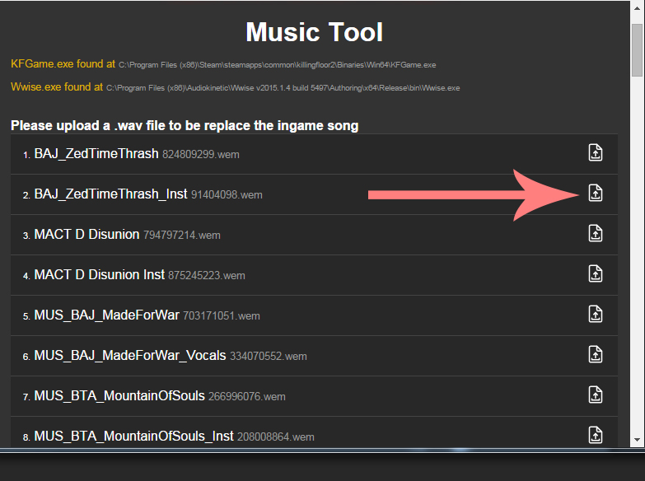Upload replacement for MUS_BTA_MountainOfSouls_Inst
The width and height of the screenshot is (645, 481).
pos(596,435)
